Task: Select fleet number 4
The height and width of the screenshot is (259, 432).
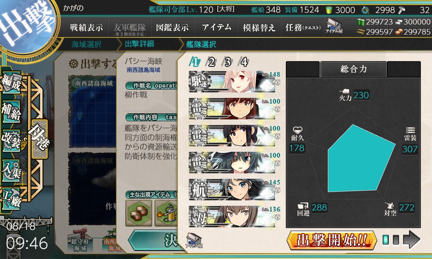Action: (244, 62)
